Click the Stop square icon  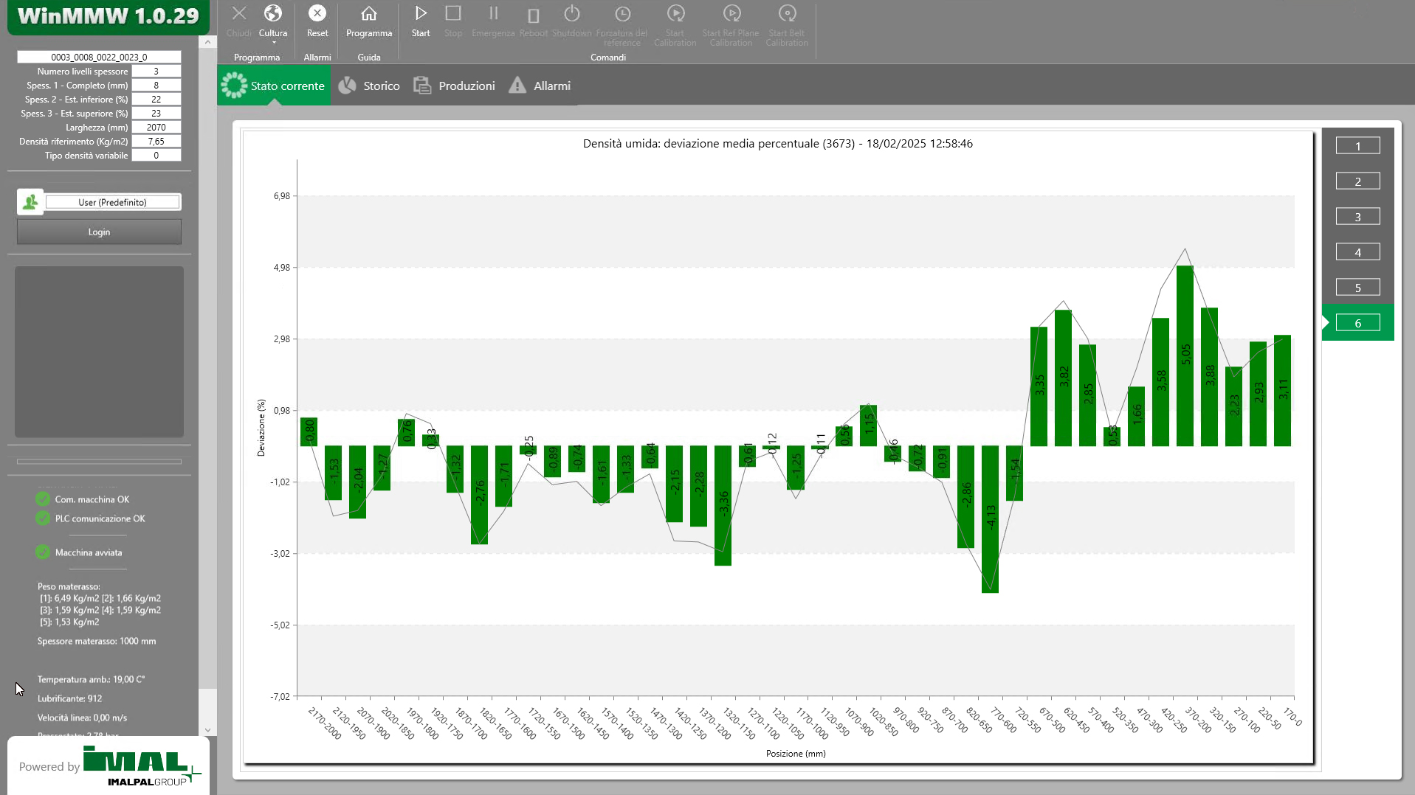452,14
